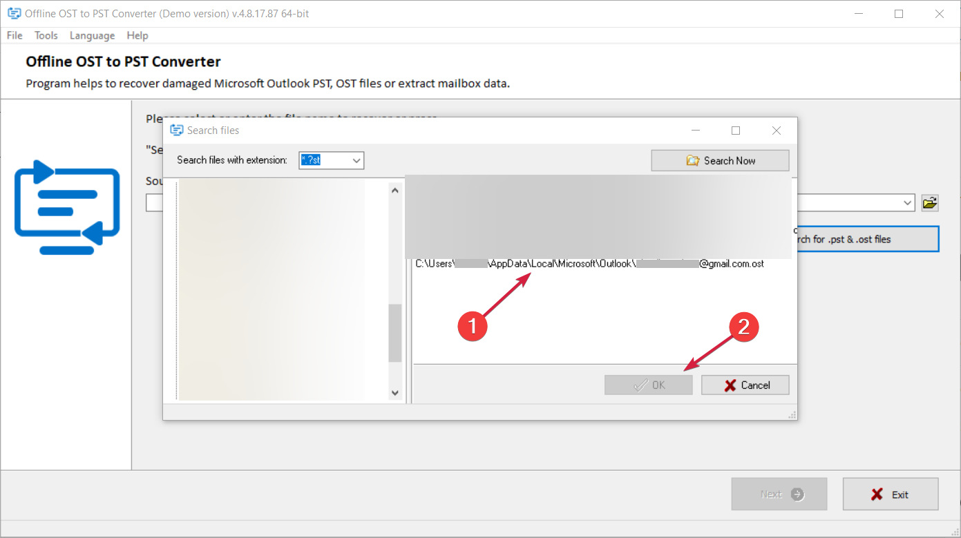961x538 pixels.
Task: Minimize the Search files dialog
Action: coord(695,131)
